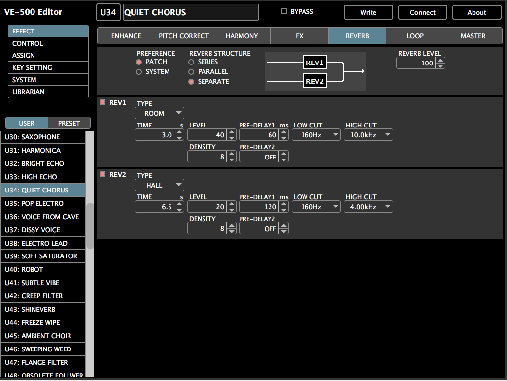Switch to the ENHANCE tab
This screenshot has height=381, width=507.
coord(126,36)
